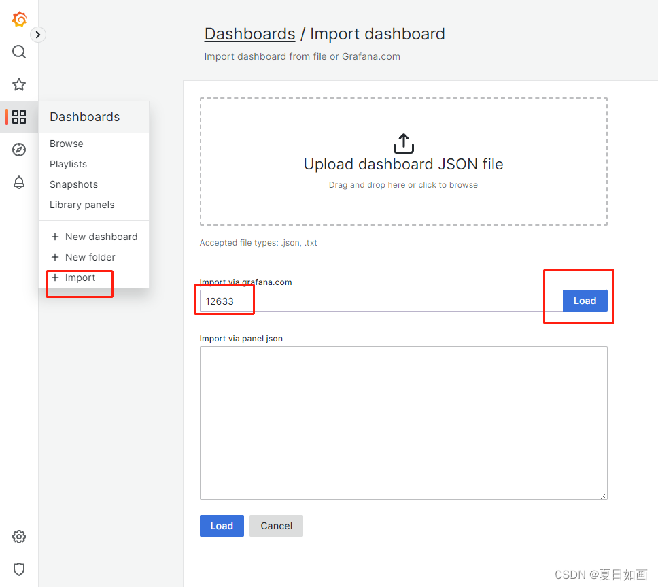Click the Dashboards breadcrumb link
The image size is (658, 587).
pyautogui.click(x=249, y=34)
